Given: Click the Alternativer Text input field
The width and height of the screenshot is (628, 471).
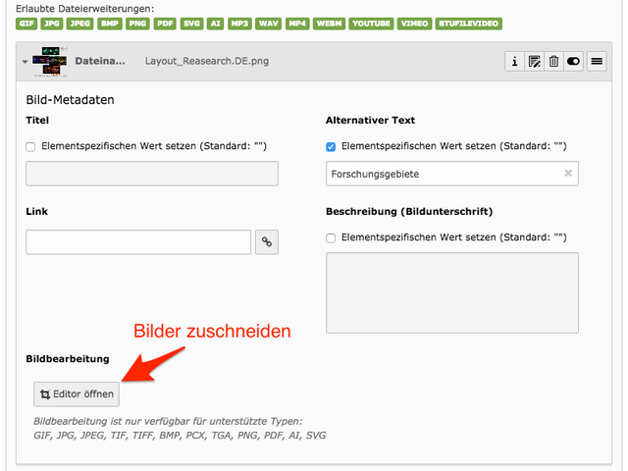Looking at the screenshot, I should 442,174.
